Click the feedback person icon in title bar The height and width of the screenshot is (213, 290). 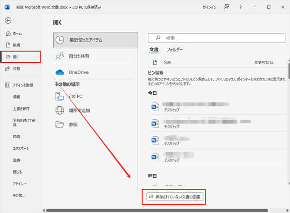tap(226, 7)
